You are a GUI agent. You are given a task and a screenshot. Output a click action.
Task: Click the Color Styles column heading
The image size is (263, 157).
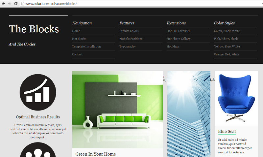224,23
